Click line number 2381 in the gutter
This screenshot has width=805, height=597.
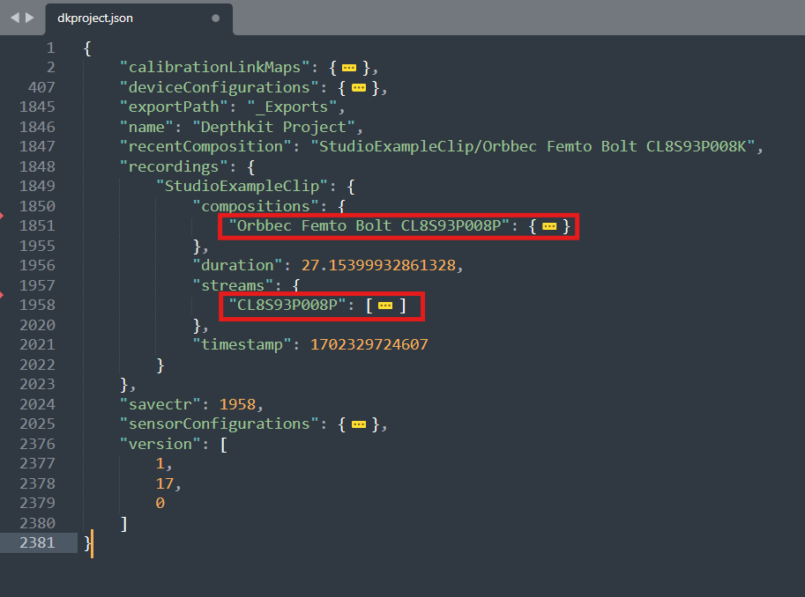click(x=37, y=543)
